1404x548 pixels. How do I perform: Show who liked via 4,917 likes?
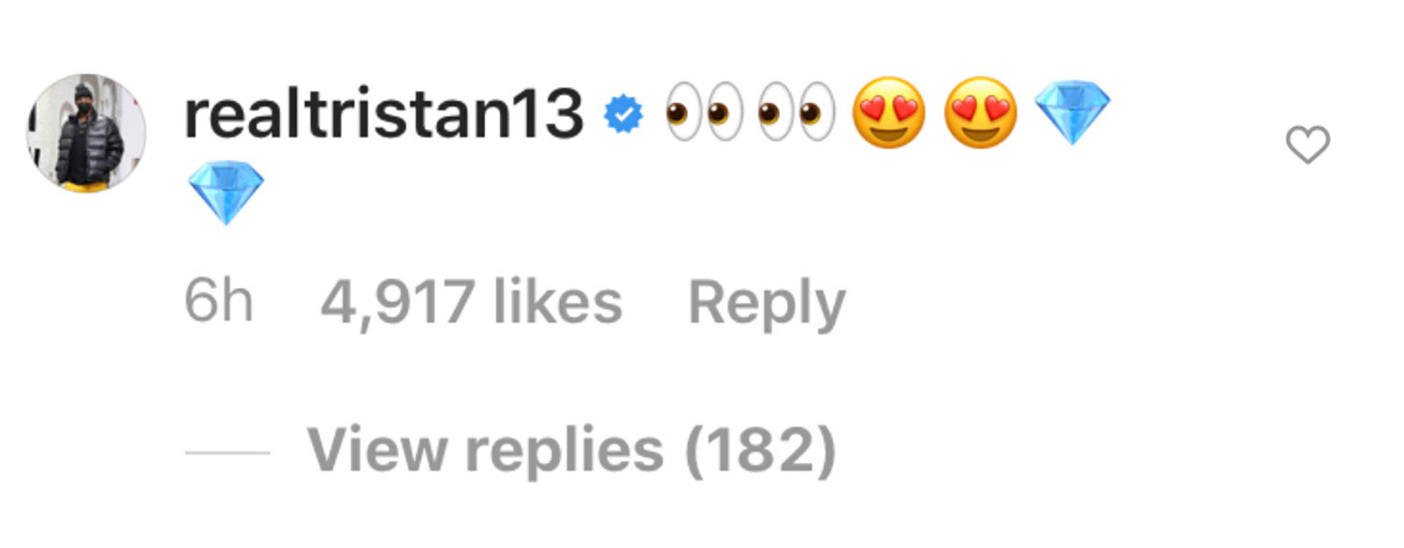pyautogui.click(x=471, y=303)
